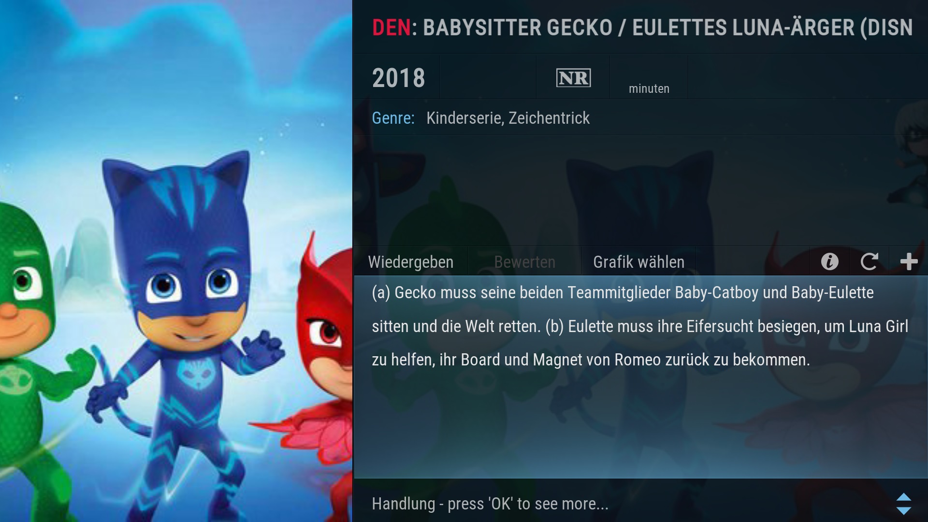The width and height of the screenshot is (928, 522).
Task: Click the blue Genre label
Action: 393,118
